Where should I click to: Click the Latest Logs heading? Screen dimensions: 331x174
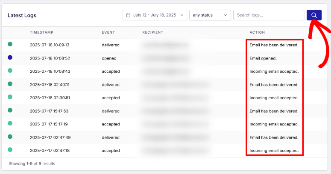[x=22, y=15]
